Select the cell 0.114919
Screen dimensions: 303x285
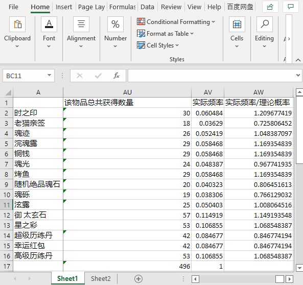(x=208, y=215)
